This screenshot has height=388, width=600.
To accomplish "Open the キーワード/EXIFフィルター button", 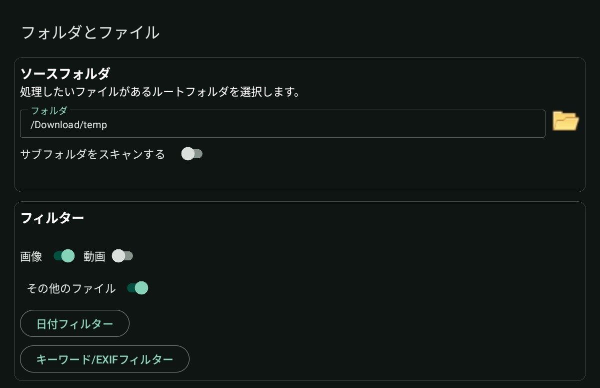I will click(x=104, y=359).
